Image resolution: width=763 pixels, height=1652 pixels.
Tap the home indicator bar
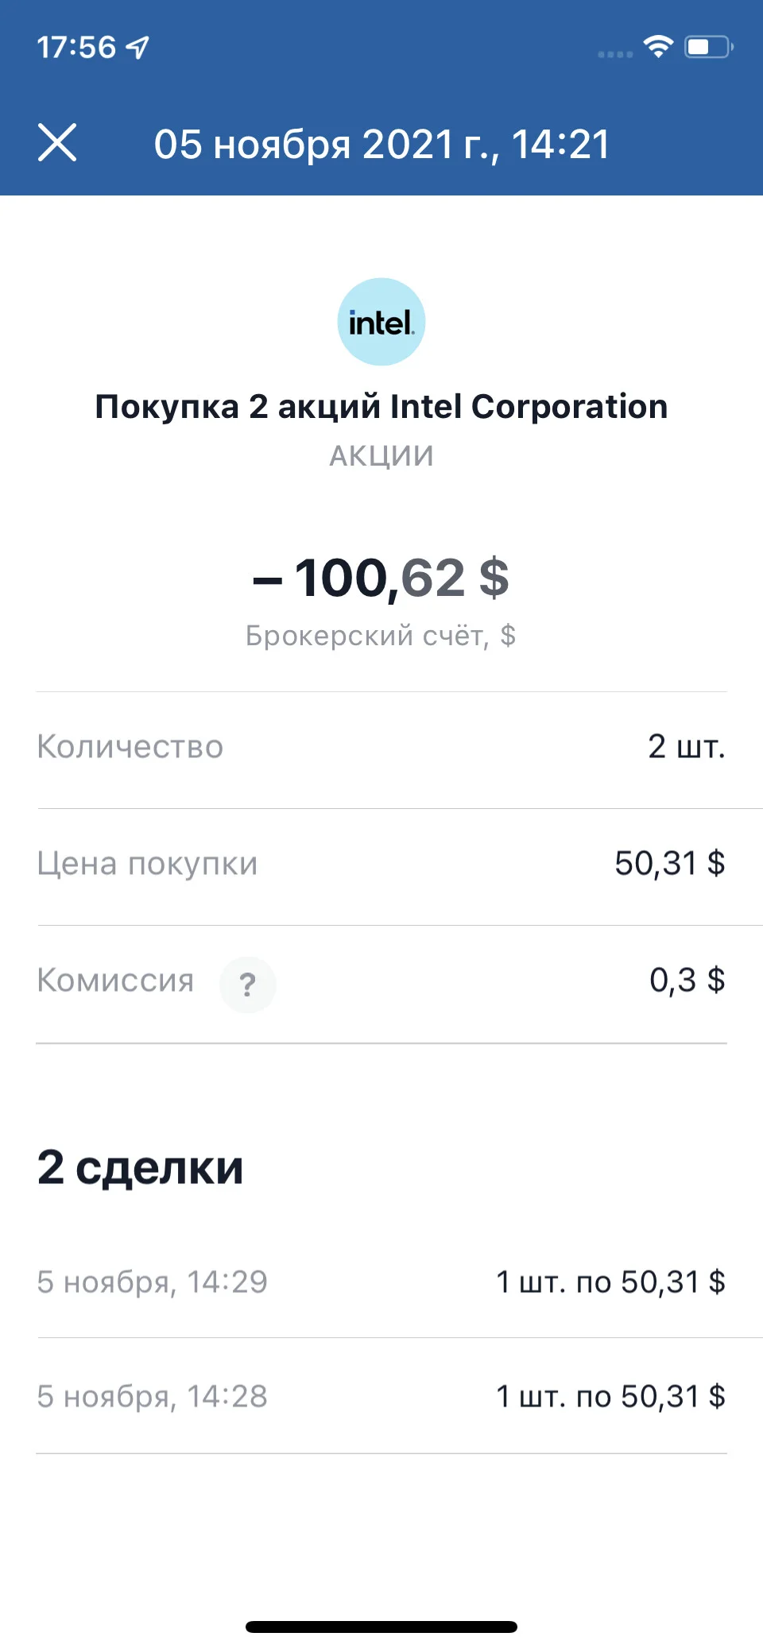coord(381,1627)
